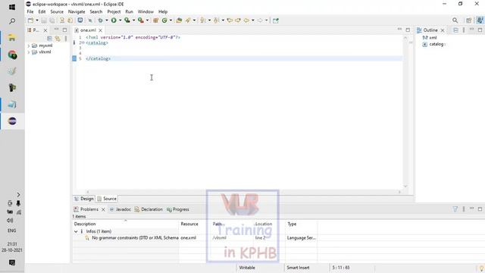Open the Run configurations dropdown arrow

point(120,20)
